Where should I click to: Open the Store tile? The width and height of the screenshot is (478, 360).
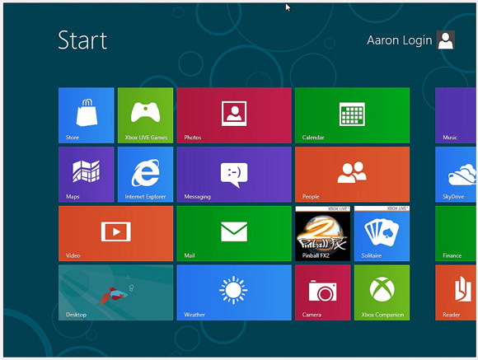(x=87, y=115)
